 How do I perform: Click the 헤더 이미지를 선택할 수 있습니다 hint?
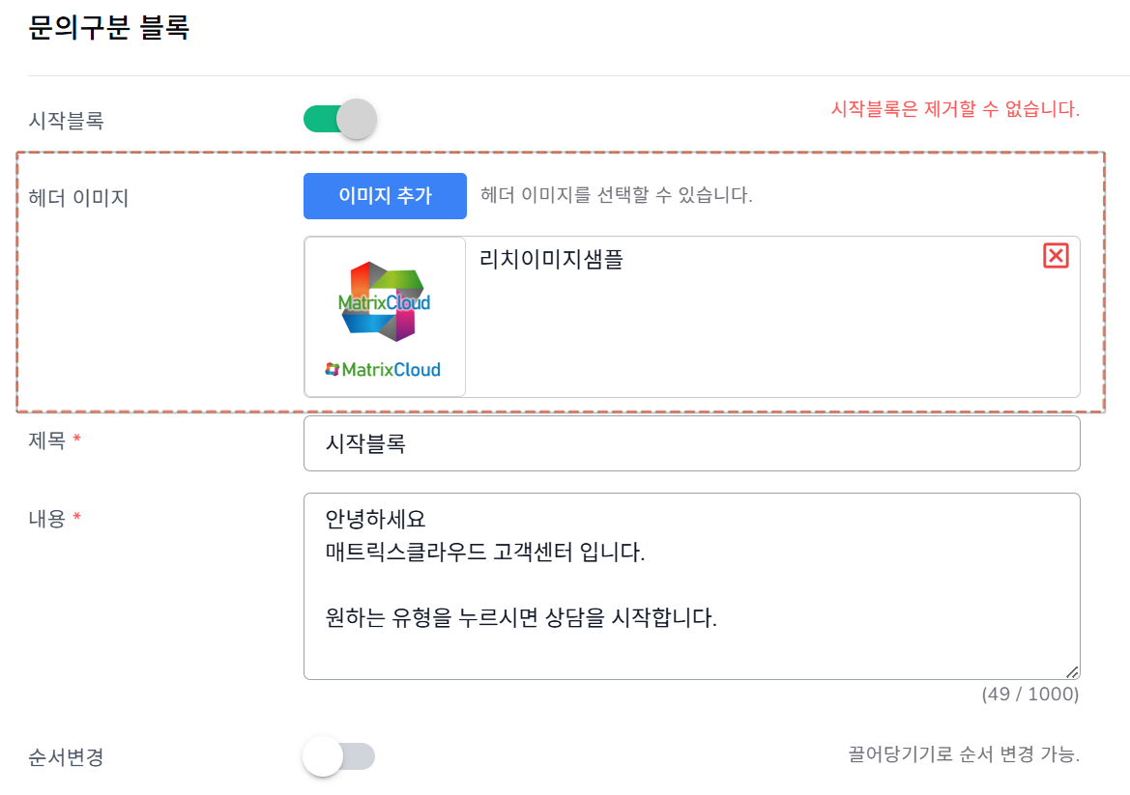click(617, 195)
